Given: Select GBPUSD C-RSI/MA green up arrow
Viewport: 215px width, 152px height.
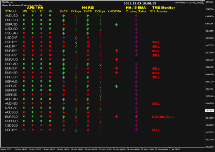Looking at the screenshot, I should point(116,25).
